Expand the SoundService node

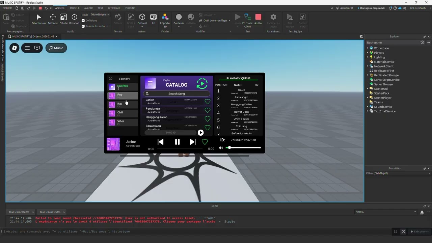click(368, 107)
